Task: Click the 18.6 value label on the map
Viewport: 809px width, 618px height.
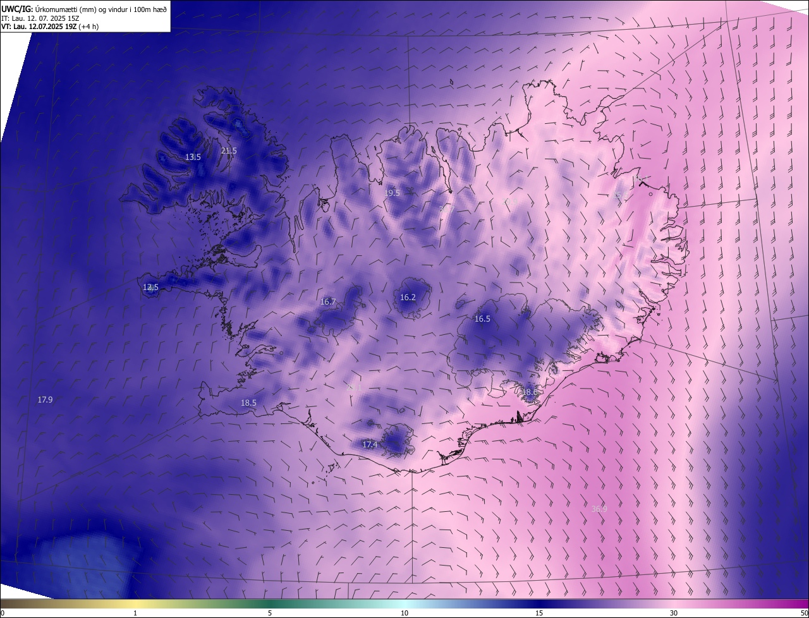Action: pyautogui.click(x=530, y=392)
